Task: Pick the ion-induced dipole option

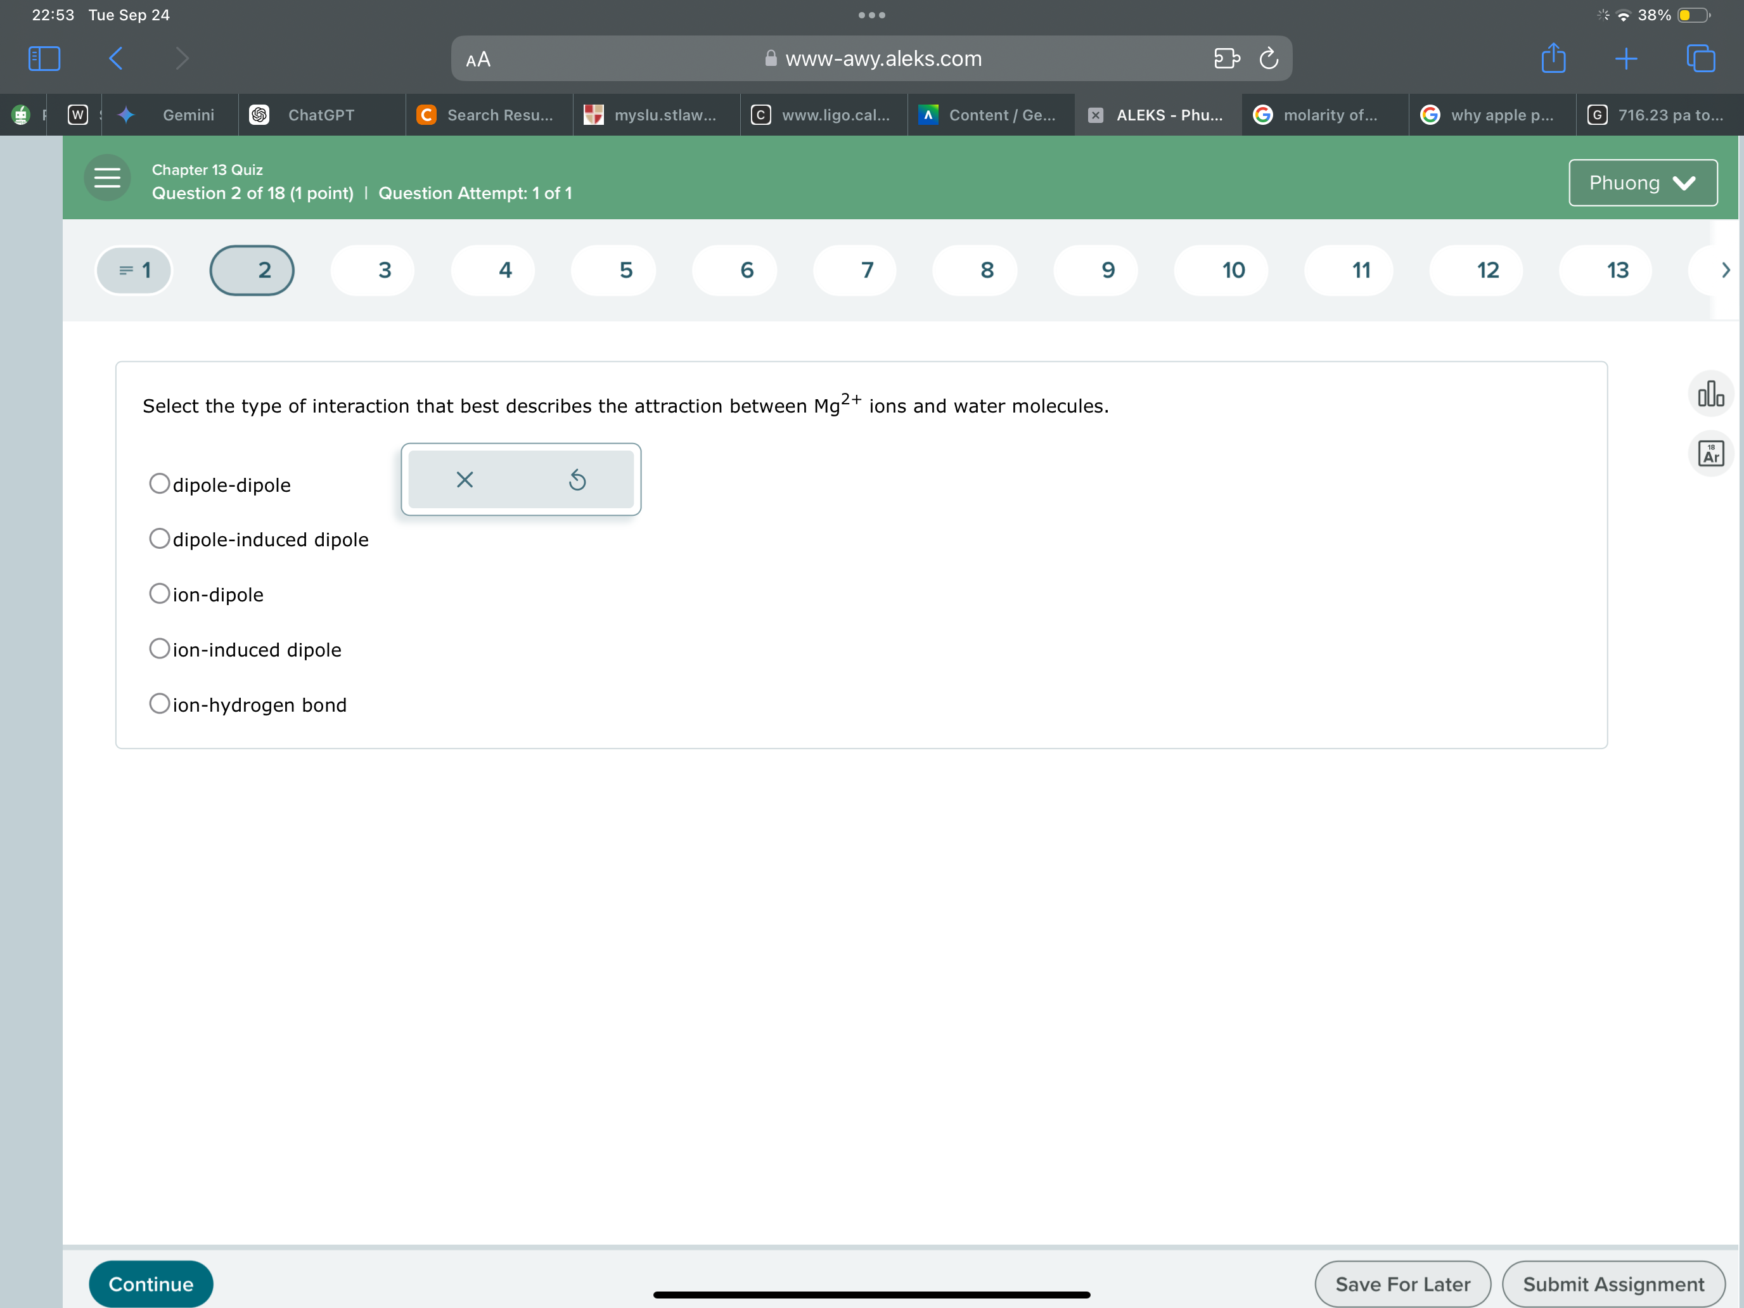Action: pos(160,649)
